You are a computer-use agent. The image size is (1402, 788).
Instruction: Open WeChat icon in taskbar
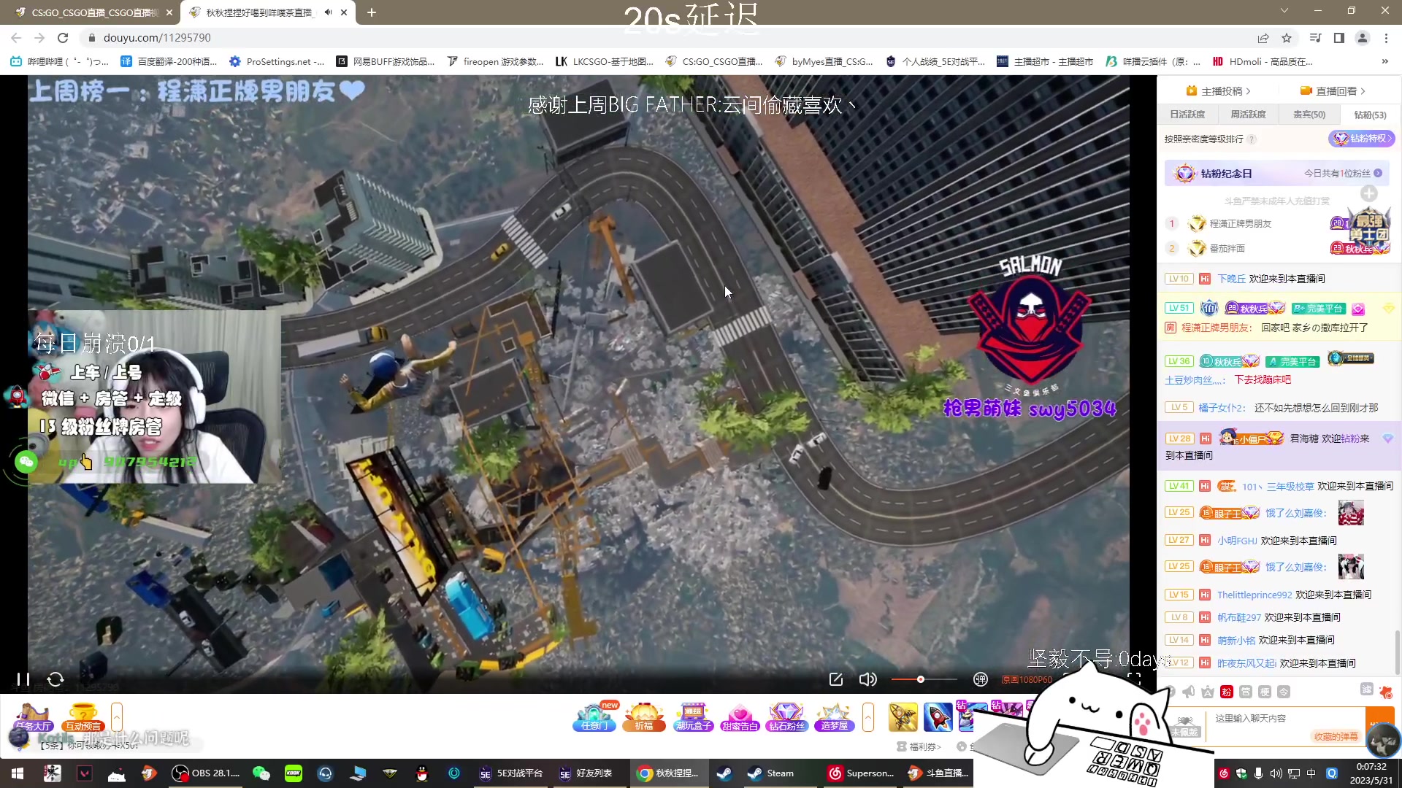click(x=261, y=773)
